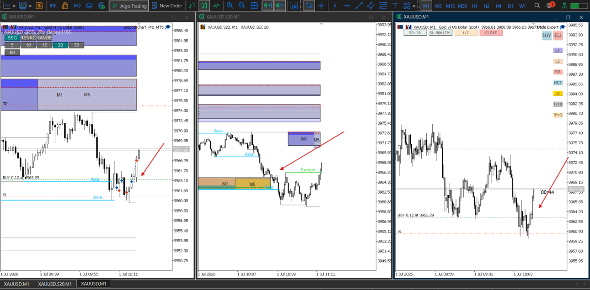Select the trendline drawing tool
This screenshot has height=290, width=590.
pos(359,6)
